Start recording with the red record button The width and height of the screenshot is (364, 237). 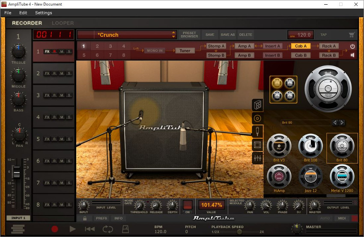54,229
